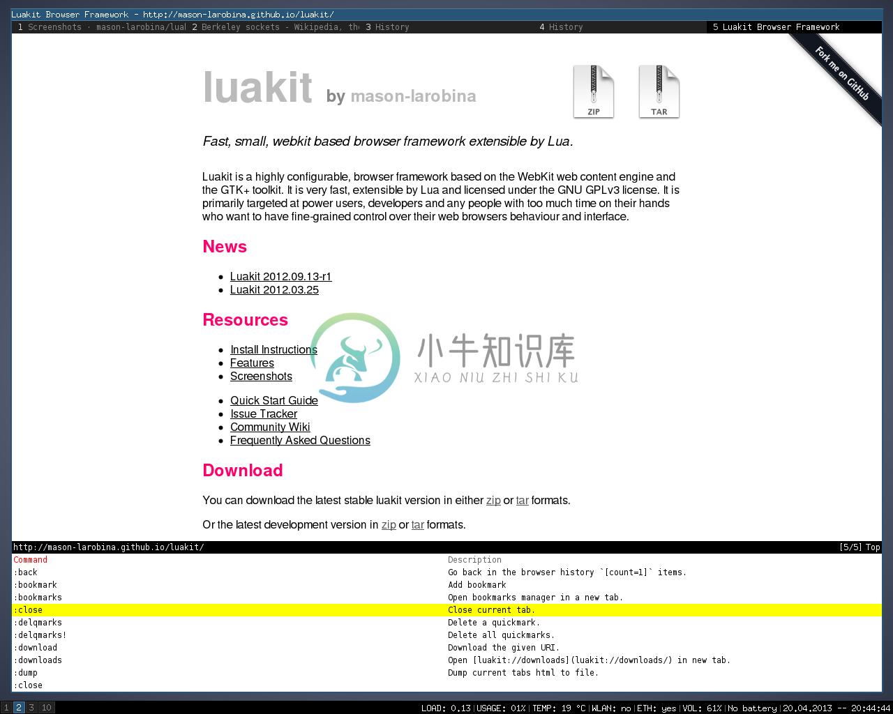Click the date and time display
Screen dimensions: 893x714
836,708
